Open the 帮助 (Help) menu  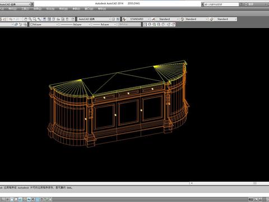[101, 9]
